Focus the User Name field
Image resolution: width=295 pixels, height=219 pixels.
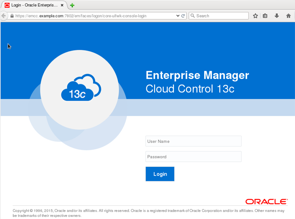[193, 141]
